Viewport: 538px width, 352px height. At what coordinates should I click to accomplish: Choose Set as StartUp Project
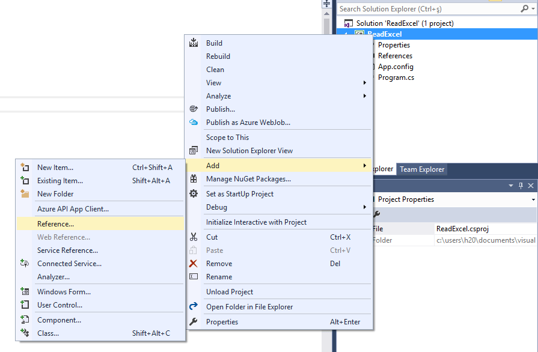(x=279, y=194)
